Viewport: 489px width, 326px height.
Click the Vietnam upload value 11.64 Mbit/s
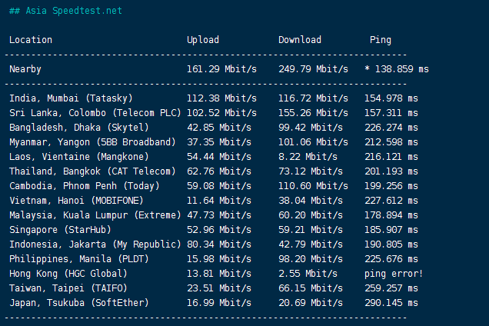[x=219, y=201]
